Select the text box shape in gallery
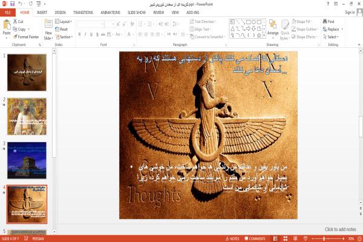 click(232, 22)
